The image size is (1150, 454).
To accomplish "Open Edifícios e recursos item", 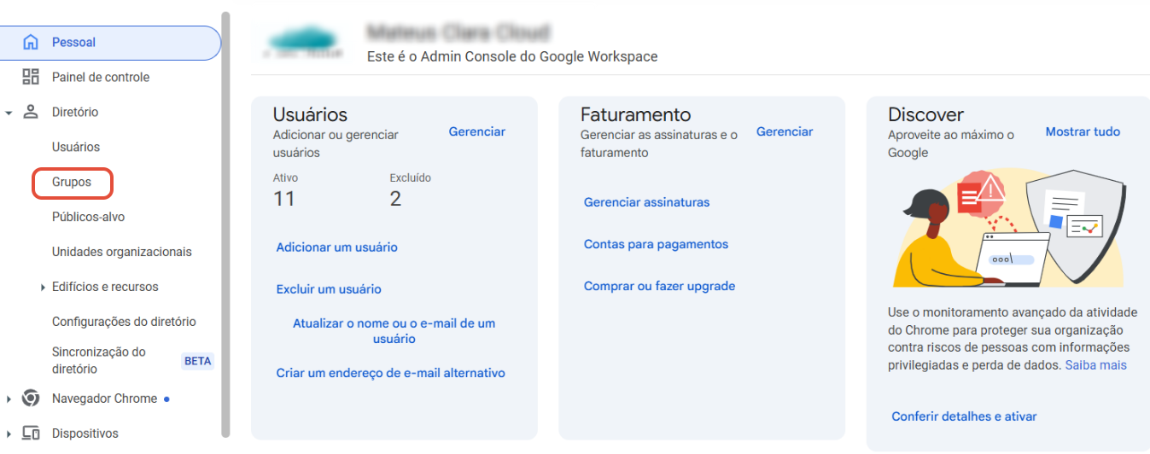I will click(x=105, y=287).
